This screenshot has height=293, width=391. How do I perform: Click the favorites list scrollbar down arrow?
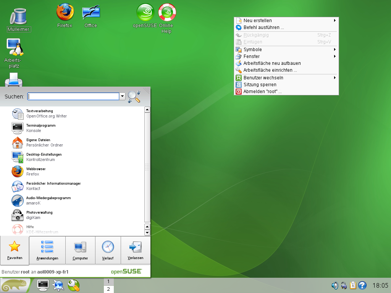click(x=147, y=233)
